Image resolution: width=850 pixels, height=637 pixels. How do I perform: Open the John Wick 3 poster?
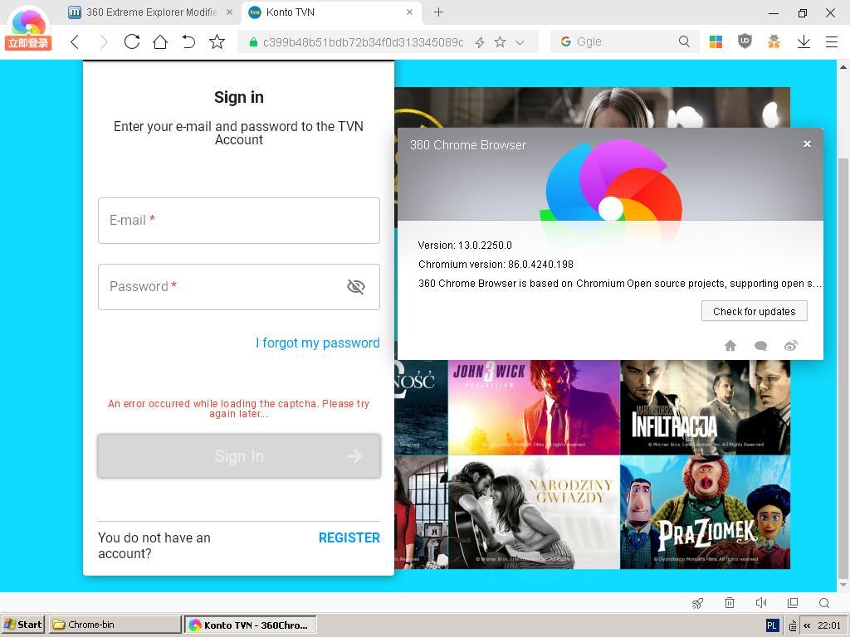tap(534, 407)
